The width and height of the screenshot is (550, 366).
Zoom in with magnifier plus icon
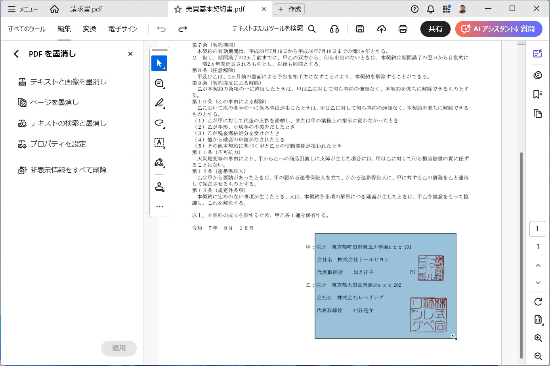pos(538,338)
